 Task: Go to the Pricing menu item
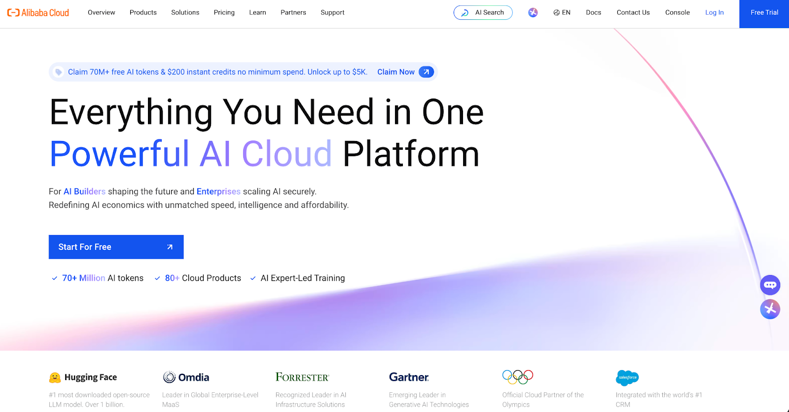(x=224, y=13)
